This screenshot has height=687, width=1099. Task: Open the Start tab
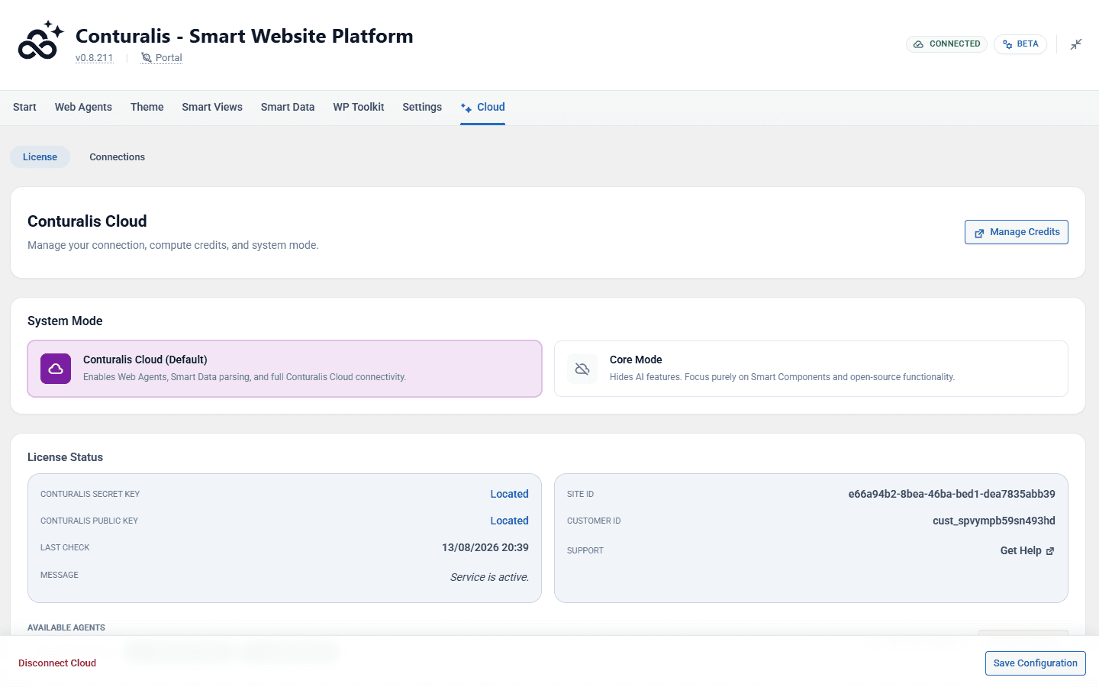(x=24, y=107)
